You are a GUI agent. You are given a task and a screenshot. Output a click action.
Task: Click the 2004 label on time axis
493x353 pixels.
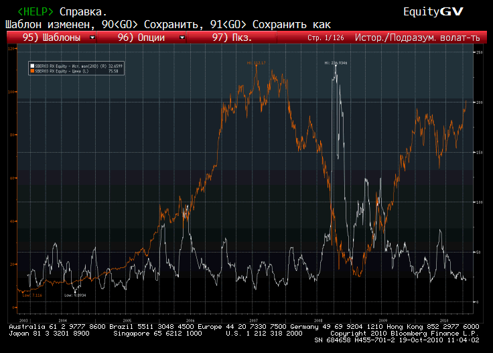(63, 321)
